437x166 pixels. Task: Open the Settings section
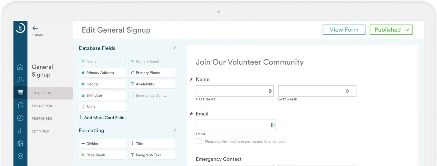[x=40, y=131]
